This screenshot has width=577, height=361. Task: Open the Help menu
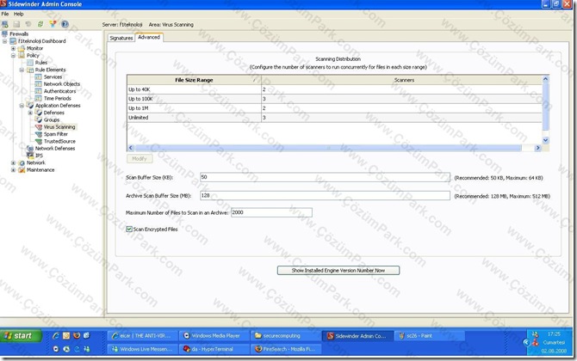tap(18, 14)
